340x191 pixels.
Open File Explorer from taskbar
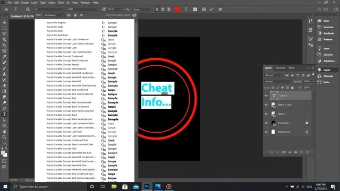click(x=114, y=186)
